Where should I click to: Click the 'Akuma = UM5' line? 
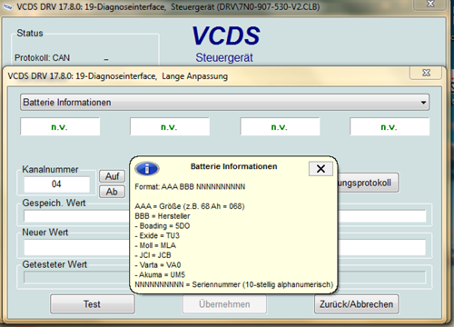coord(160,274)
